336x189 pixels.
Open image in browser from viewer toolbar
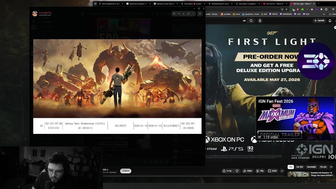click(x=188, y=14)
